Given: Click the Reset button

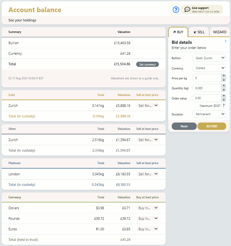Looking at the screenshot, I should (184, 126).
